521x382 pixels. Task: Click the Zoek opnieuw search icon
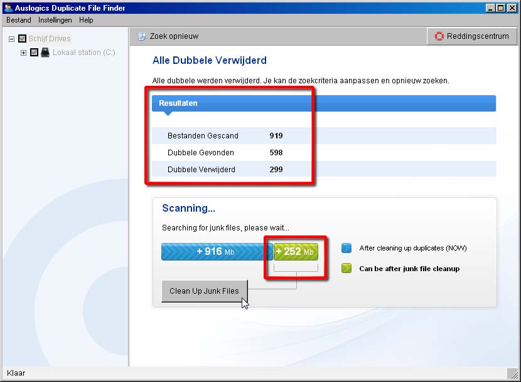[x=142, y=36]
